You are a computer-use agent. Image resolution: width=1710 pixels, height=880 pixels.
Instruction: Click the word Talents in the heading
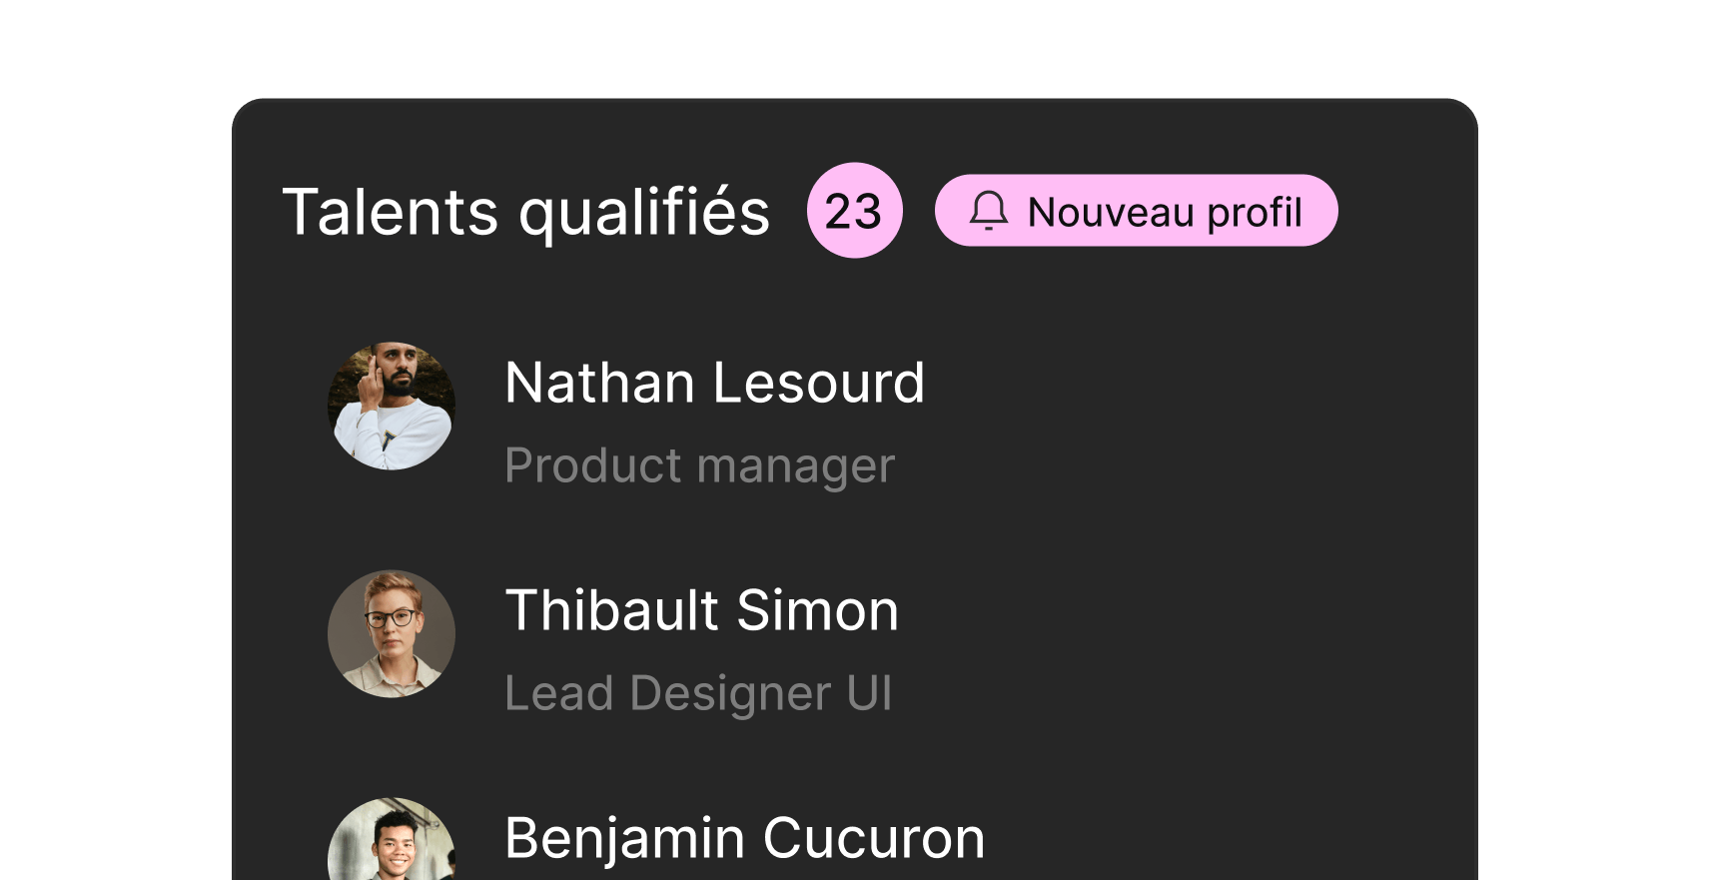(390, 212)
